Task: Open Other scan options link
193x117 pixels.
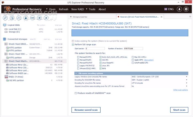Action: (180, 90)
